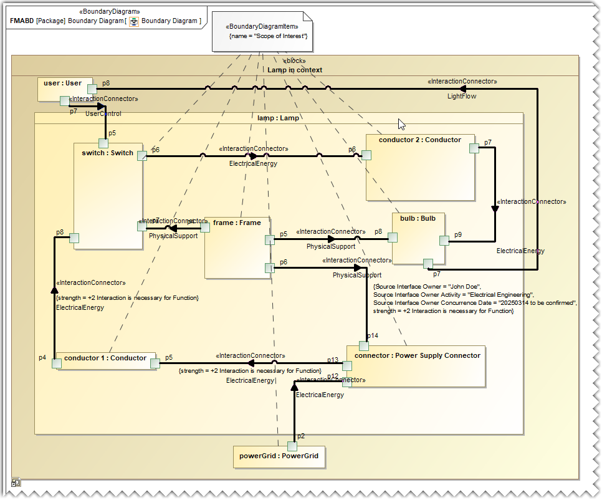Select port p7 on conductor 2
The width and height of the screenshot is (602, 500).
click(x=474, y=148)
